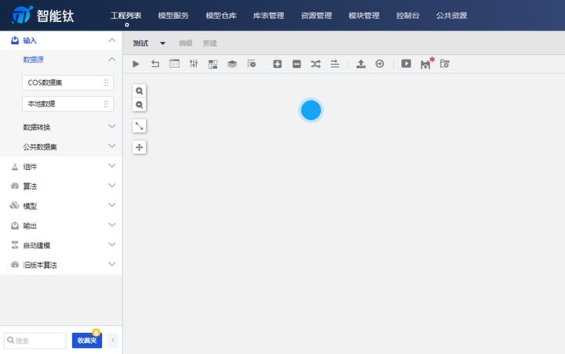Expand the 自动建模 section
The image size is (565, 354).
(112, 244)
